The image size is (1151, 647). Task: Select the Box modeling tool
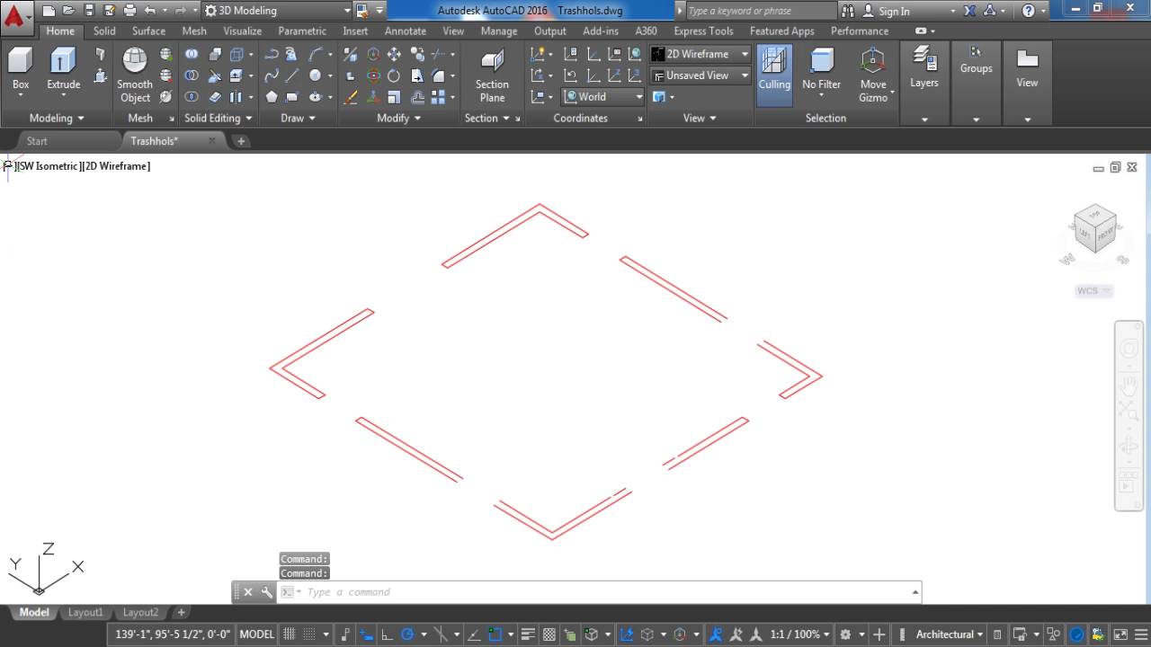coord(21,70)
